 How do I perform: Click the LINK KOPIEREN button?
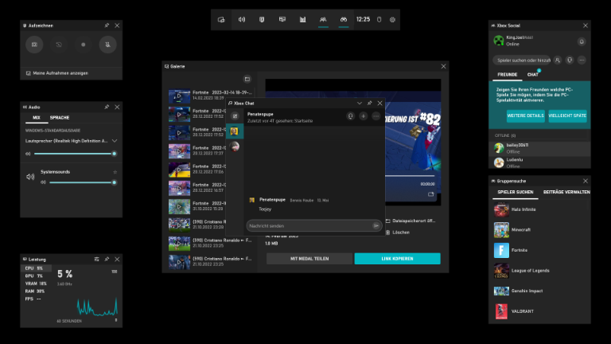(397, 259)
